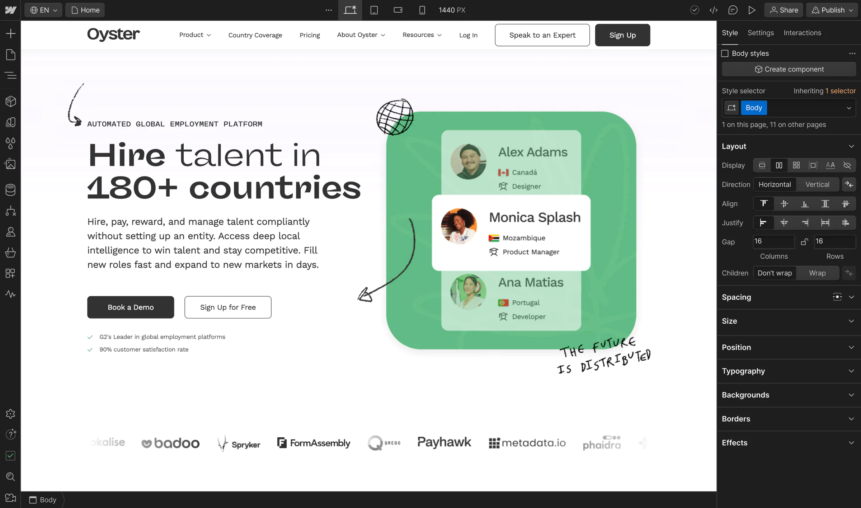Screen dimensions: 861x508
Task: Open the CMS Collections panel
Action: pos(10,190)
